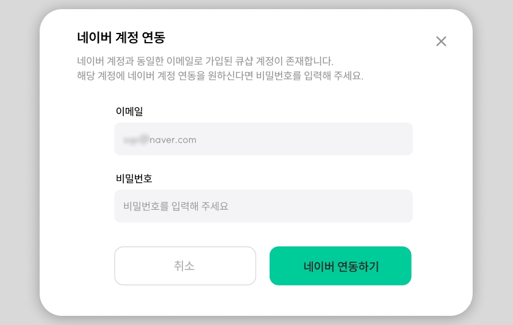
Task: Click the blank dialog area below the buttons
Action: (256, 301)
